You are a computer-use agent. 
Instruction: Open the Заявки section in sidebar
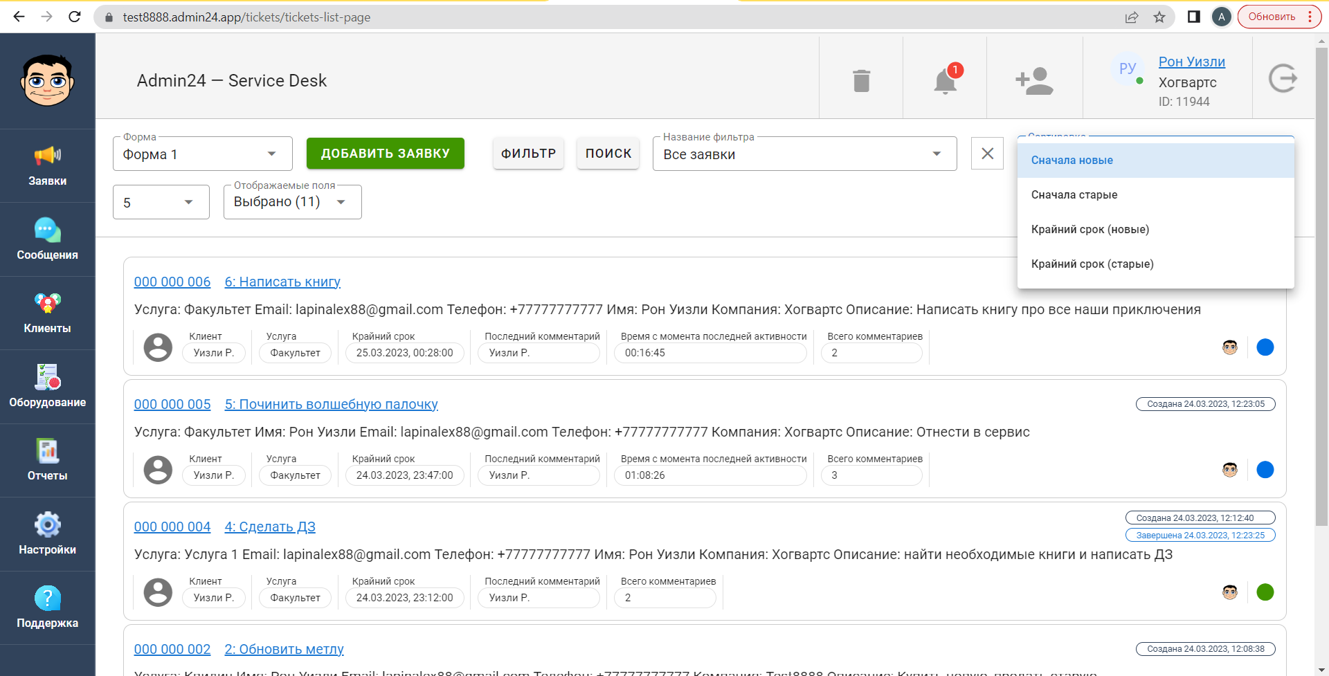(47, 166)
